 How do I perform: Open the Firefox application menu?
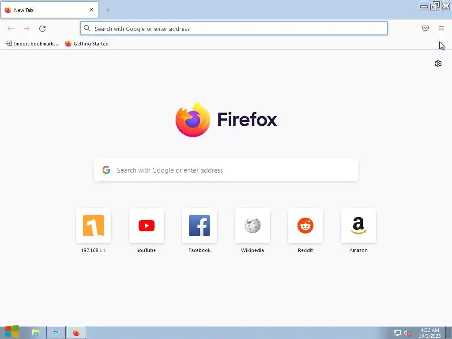click(441, 28)
